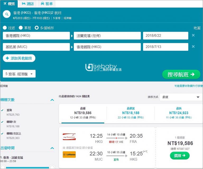Image resolution: width=203 pixels, height=169 pixels.
Task: Select the 多個城市 multi-city option
Action: pyautogui.click(x=37, y=28)
